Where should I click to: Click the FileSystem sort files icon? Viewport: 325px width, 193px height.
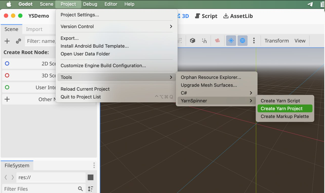[x=90, y=189]
